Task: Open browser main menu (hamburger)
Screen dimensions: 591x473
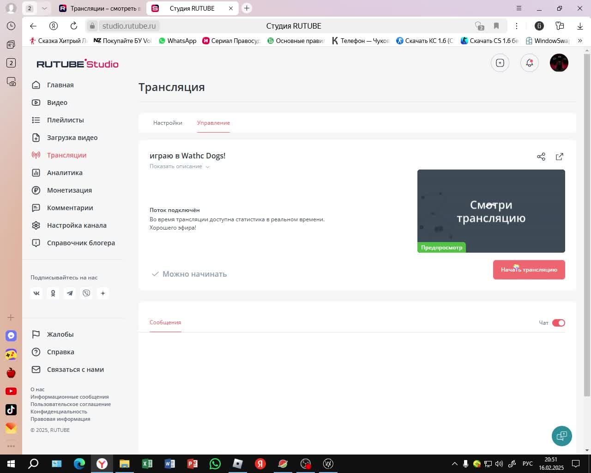Action: 519,8
